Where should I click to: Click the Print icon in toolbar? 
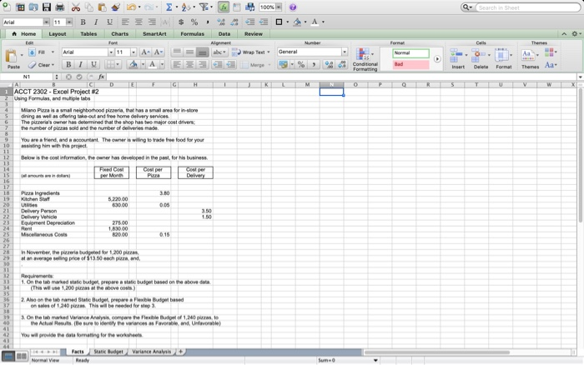click(x=59, y=7)
